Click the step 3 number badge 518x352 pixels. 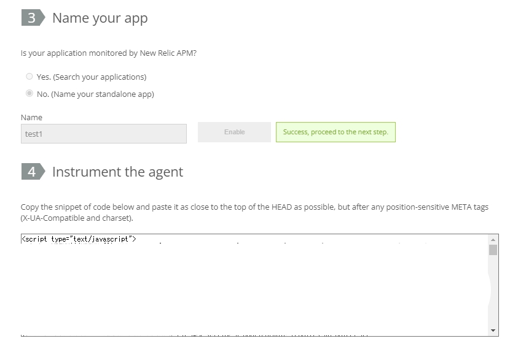(x=33, y=17)
